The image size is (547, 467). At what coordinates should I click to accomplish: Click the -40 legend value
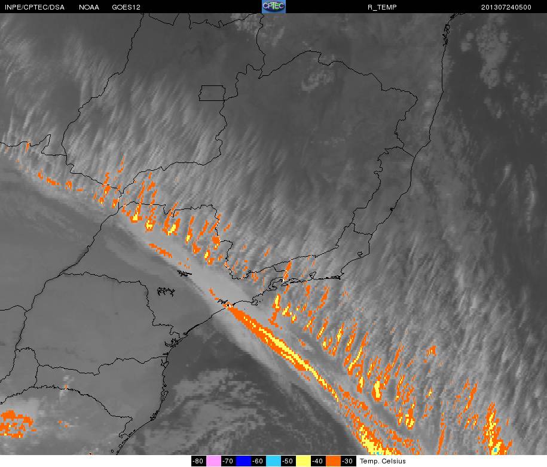click(x=318, y=461)
